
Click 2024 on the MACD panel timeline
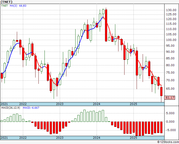97,138
